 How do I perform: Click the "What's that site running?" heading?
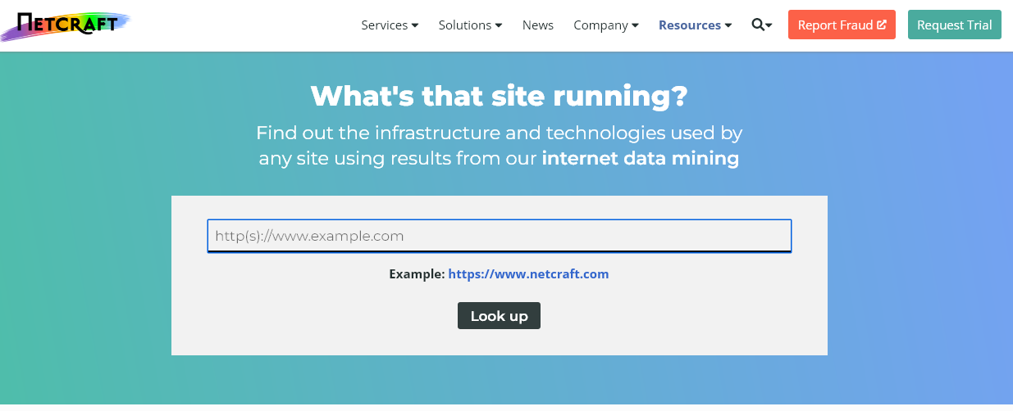point(499,96)
